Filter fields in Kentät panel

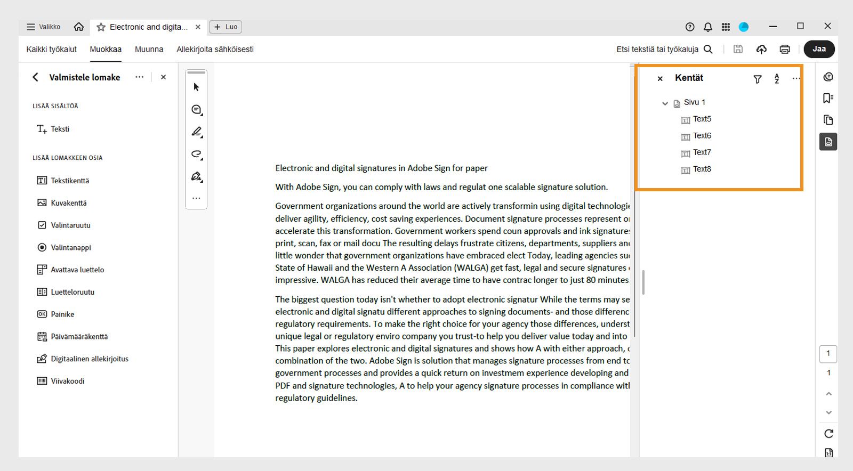[x=757, y=79]
